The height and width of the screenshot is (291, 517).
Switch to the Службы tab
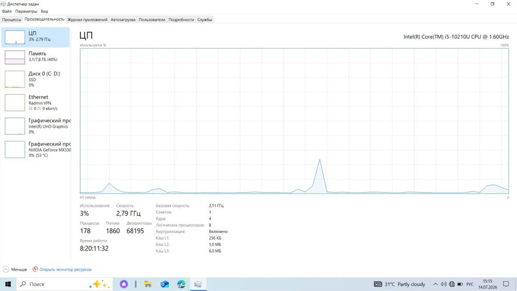204,20
